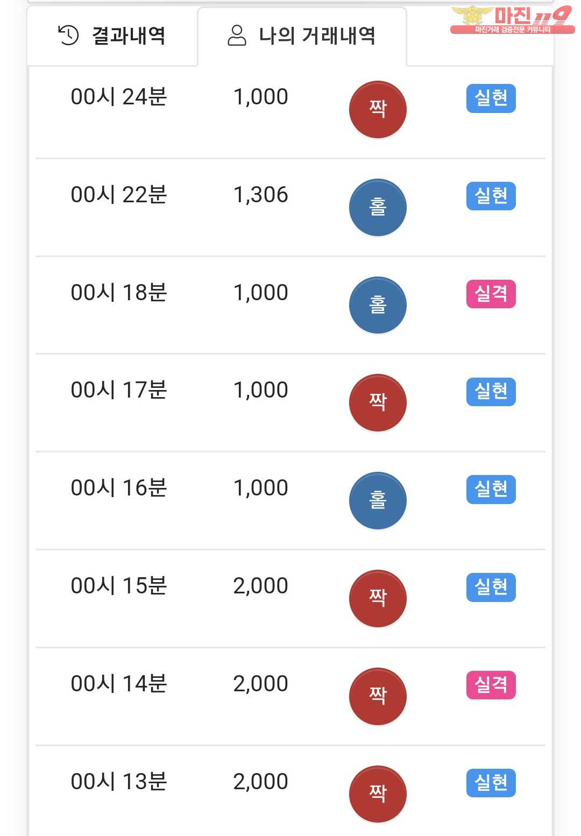Select the 00시 13분 time entry

point(119,781)
